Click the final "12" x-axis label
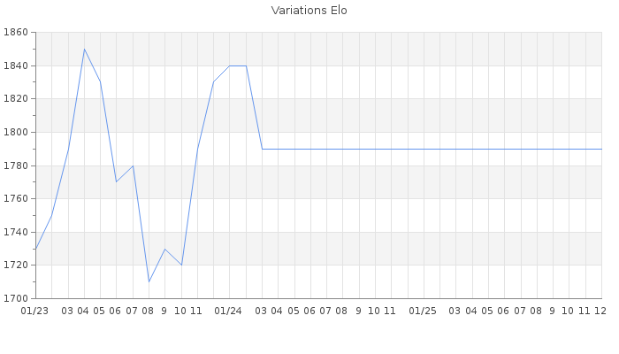Image resolution: width=619 pixels, height=354 pixels. point(600,311)
